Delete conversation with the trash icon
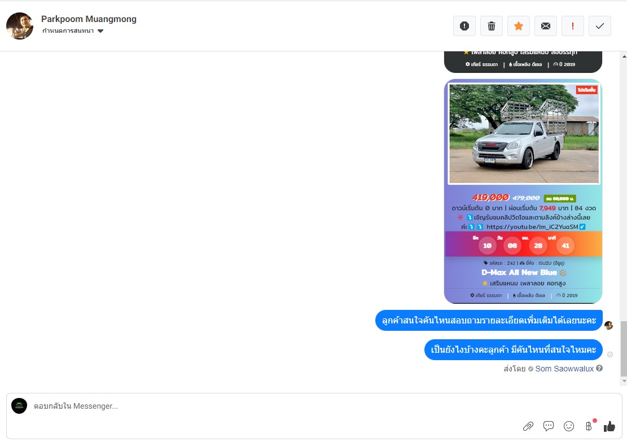 (492, 26)
